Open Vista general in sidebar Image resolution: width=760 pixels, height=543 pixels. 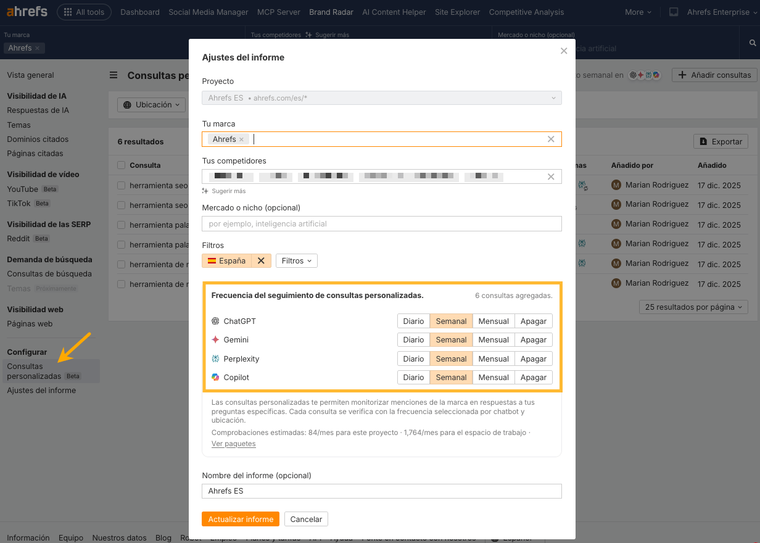click(30, 75)
